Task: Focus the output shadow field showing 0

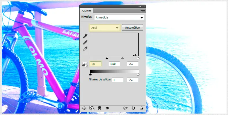Action: tap(118, 80)
